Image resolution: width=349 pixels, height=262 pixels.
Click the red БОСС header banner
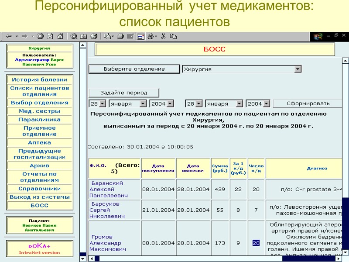(215, 49)
